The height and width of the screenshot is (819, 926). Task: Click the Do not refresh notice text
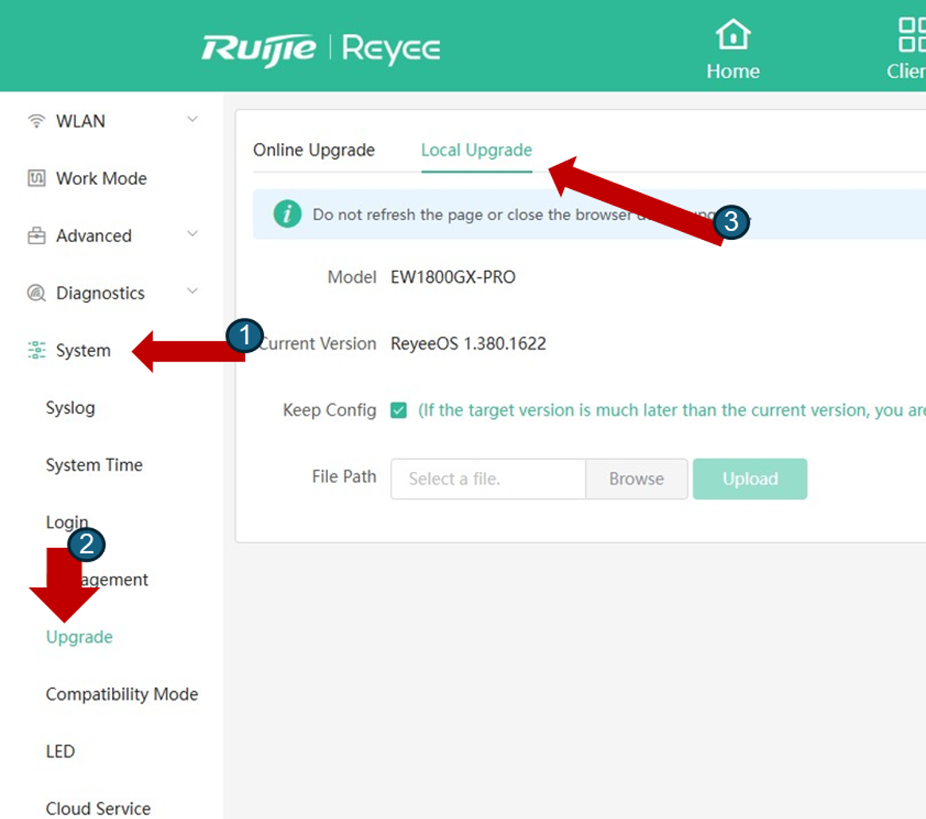tap(531, 214)
